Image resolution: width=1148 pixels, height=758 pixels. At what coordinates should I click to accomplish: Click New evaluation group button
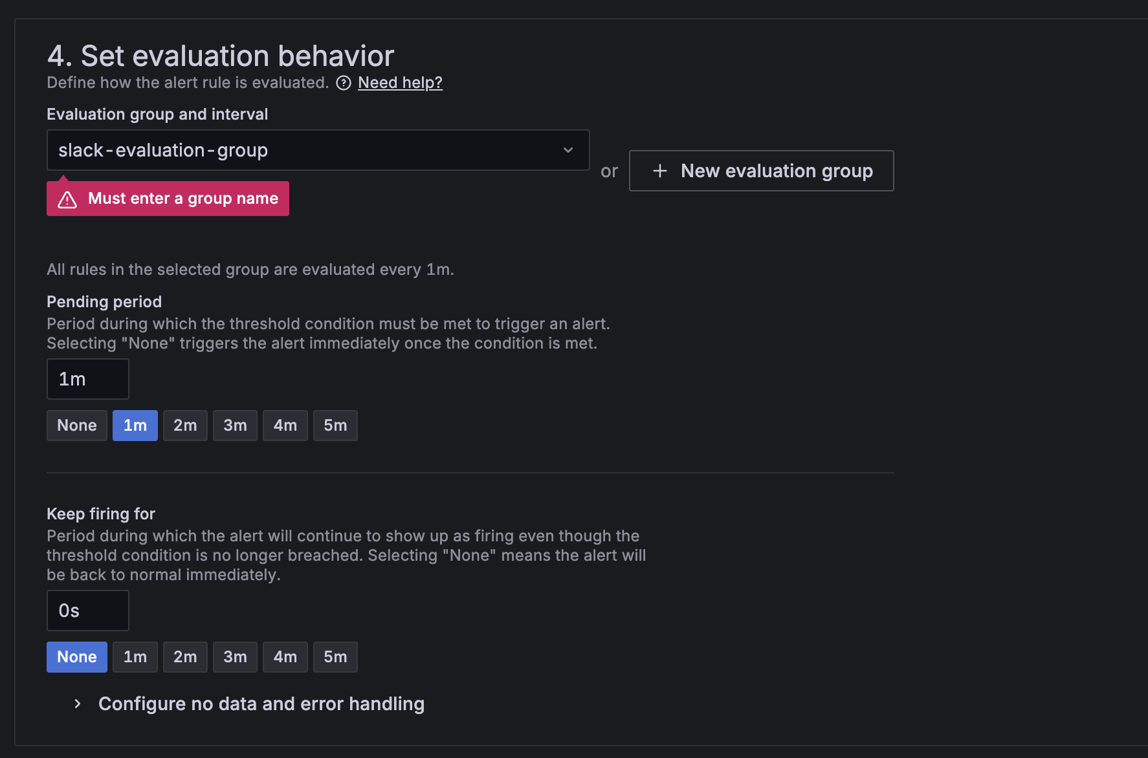tap(761, 171)
